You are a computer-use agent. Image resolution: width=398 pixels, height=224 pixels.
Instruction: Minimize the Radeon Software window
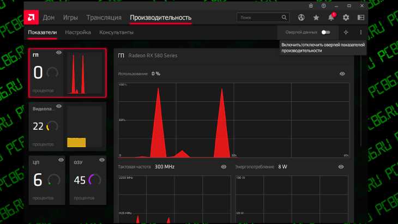336,5
